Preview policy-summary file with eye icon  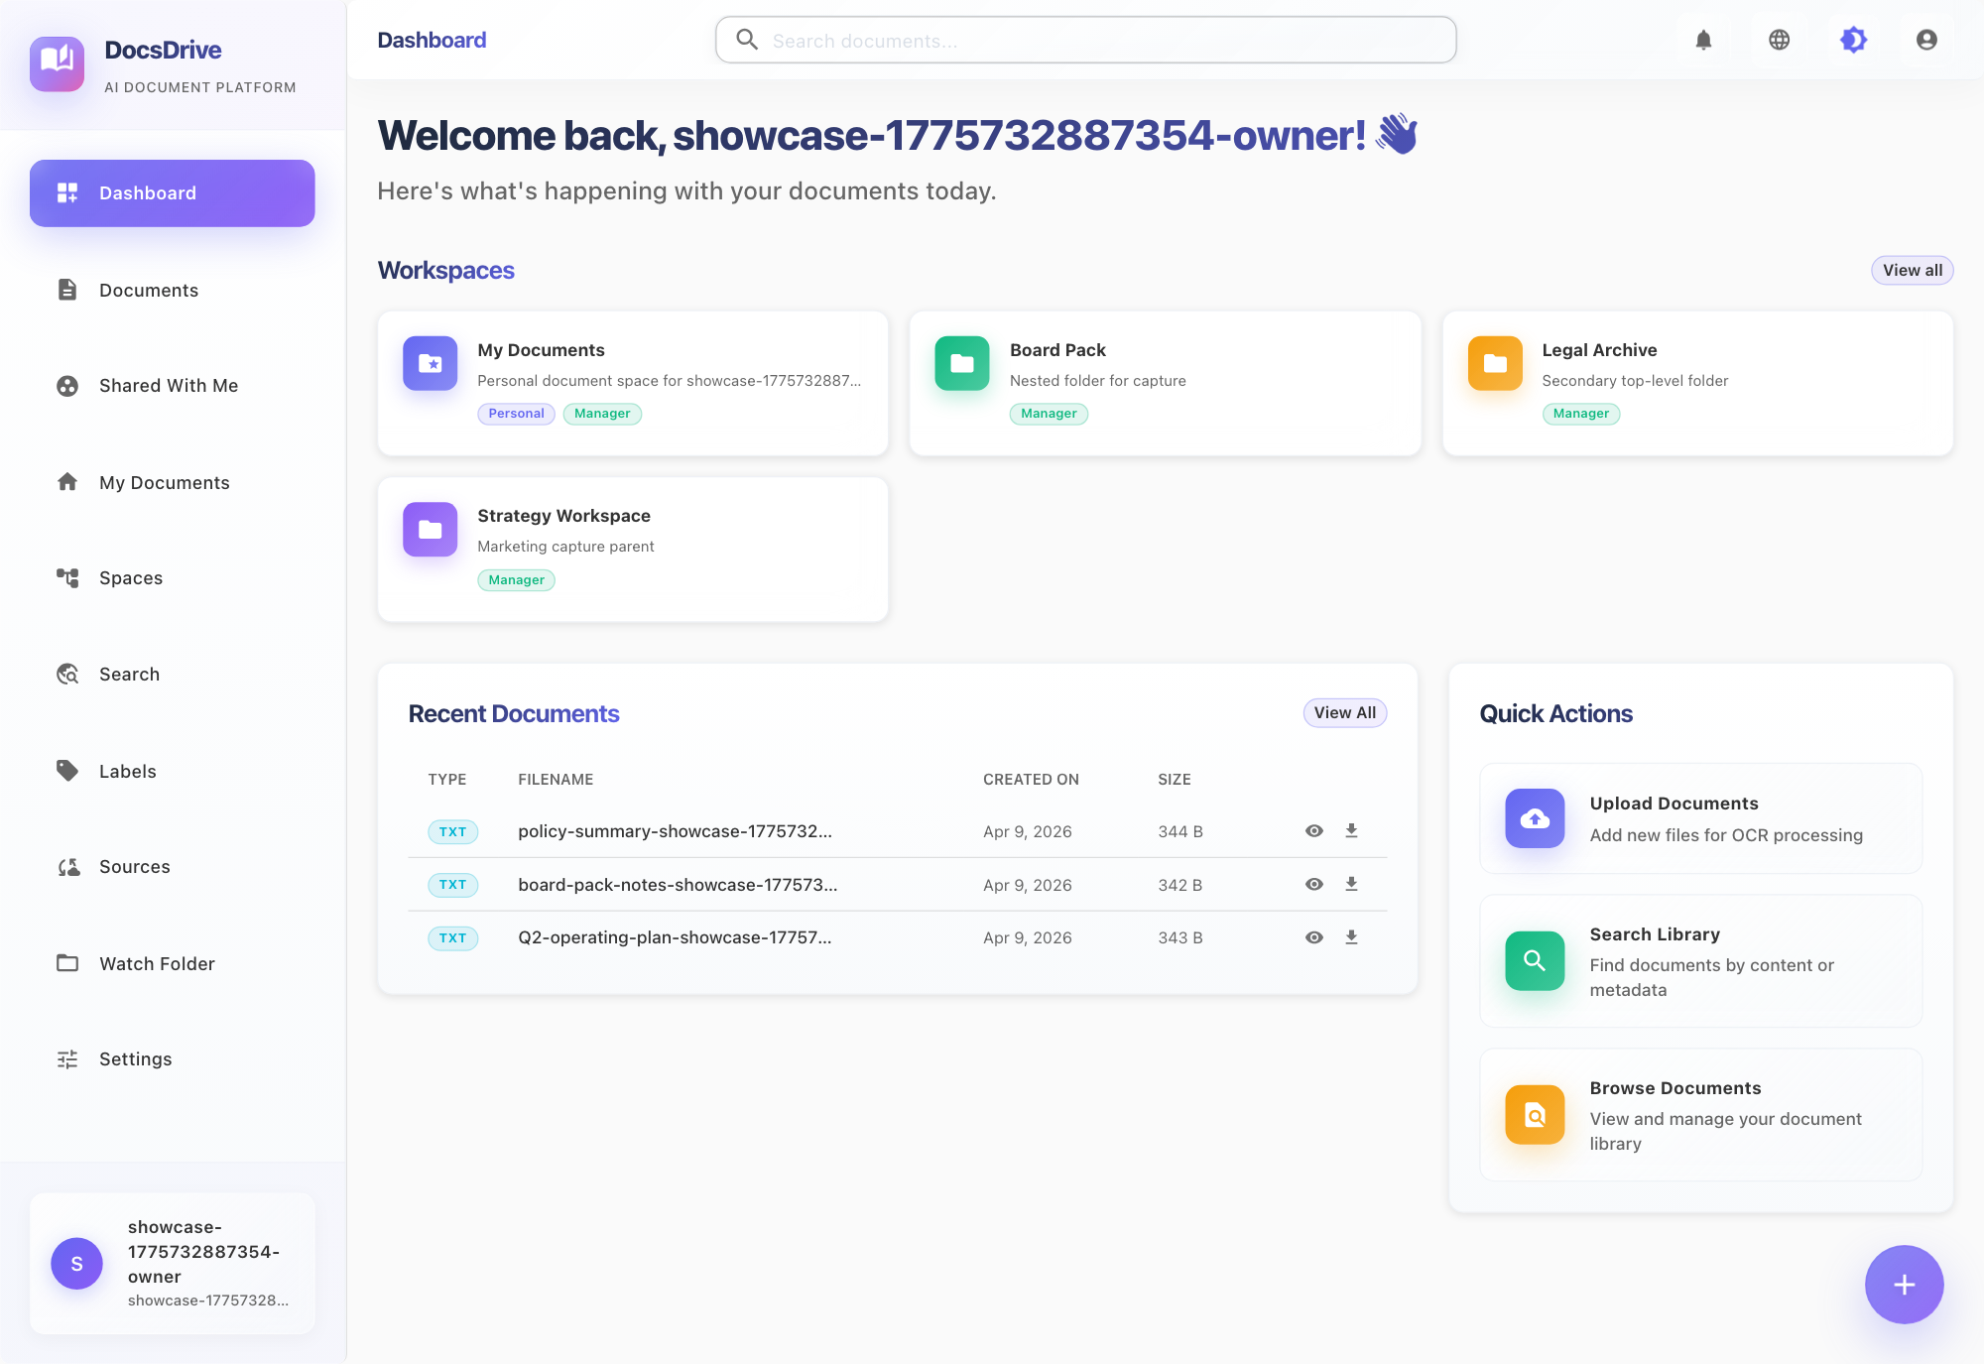(x=1313, y=831)
